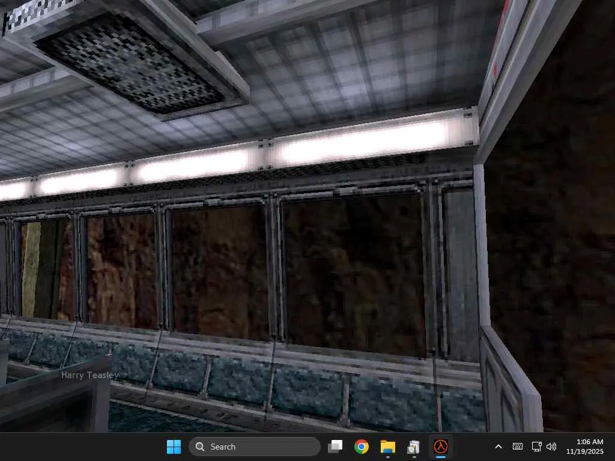Click the Harry Teasley credit text
The width and height of the screenshot is (615, 461).
tap(90, 375)
